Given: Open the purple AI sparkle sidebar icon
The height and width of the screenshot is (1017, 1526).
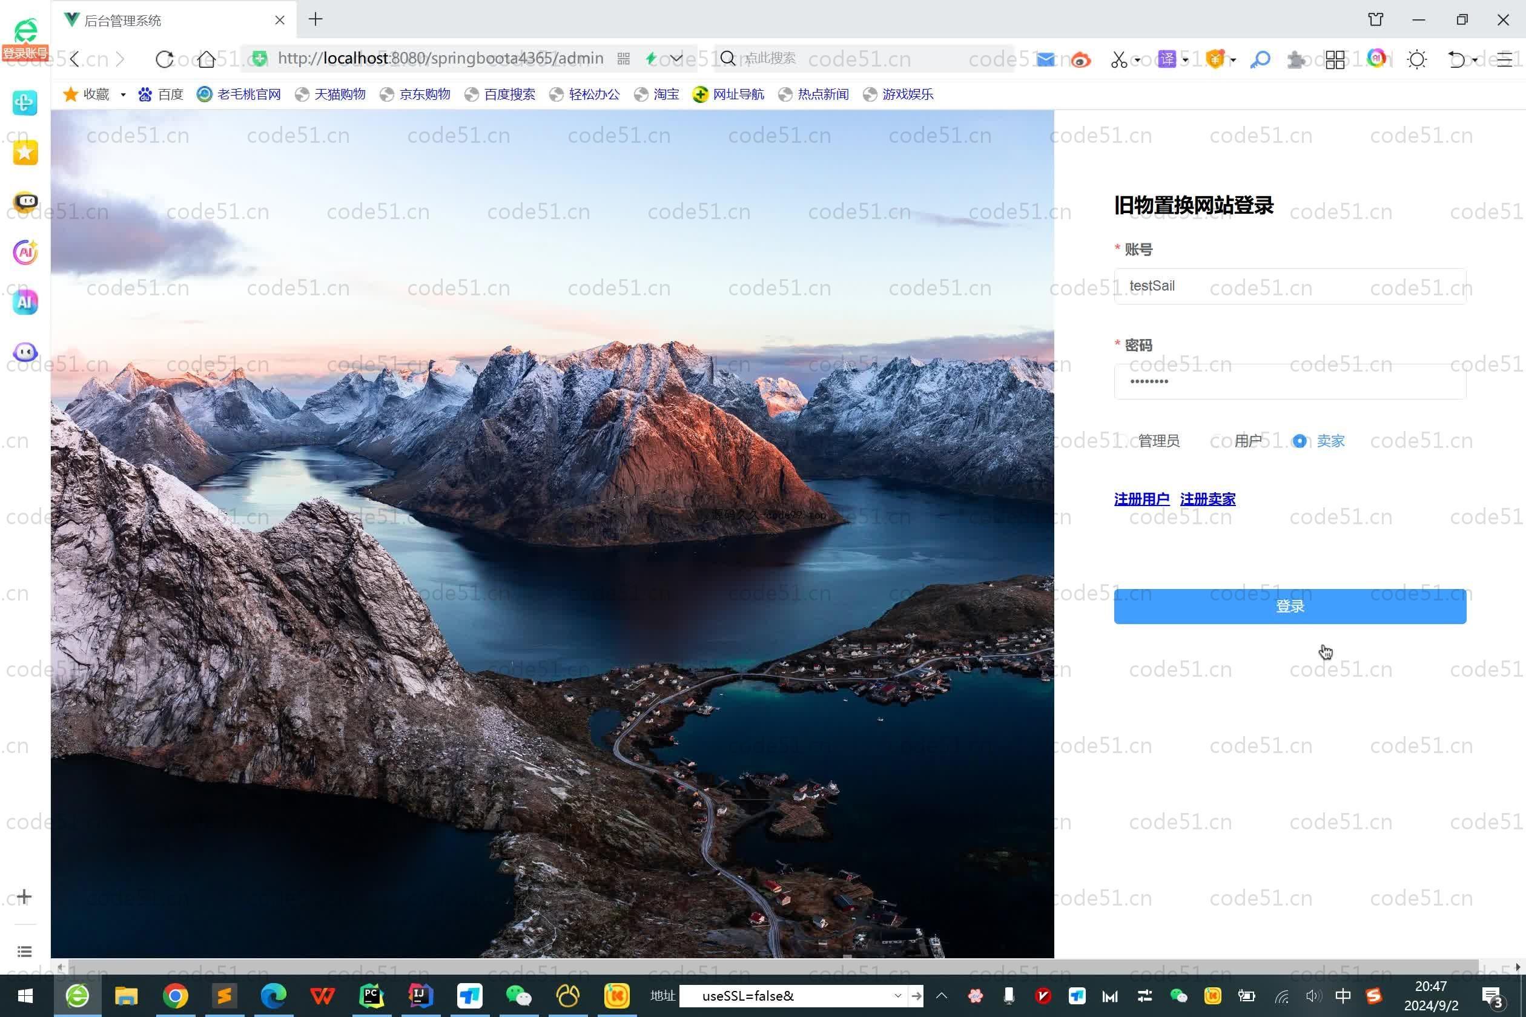Looking at the screenshot, I should click(25, 252).
